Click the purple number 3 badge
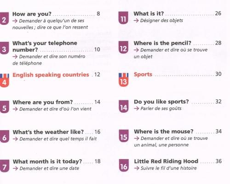 pyautogui.click(x=4, y=48)
